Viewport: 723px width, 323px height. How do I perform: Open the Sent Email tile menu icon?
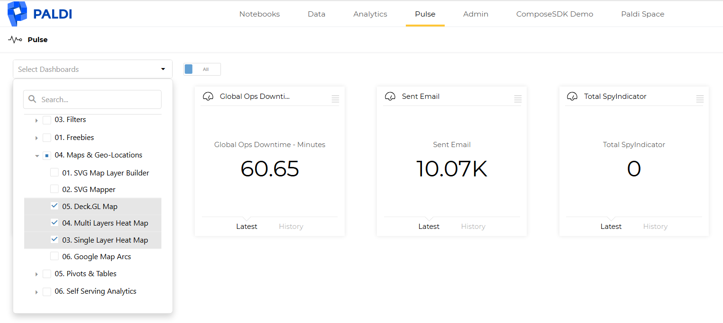pos(518,99)
